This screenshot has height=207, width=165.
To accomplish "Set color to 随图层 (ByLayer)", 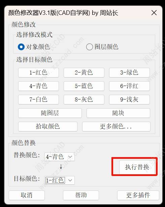I will (50, 113).
